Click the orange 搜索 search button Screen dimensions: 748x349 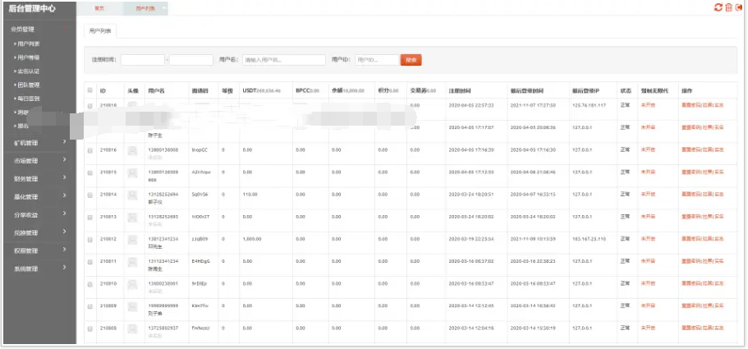pyautogui.click(x=411, y=60)
